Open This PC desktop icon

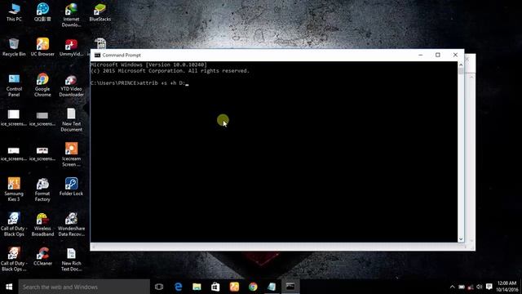(x=14, y=12)
